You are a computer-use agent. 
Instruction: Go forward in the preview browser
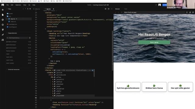pos(119,12)
